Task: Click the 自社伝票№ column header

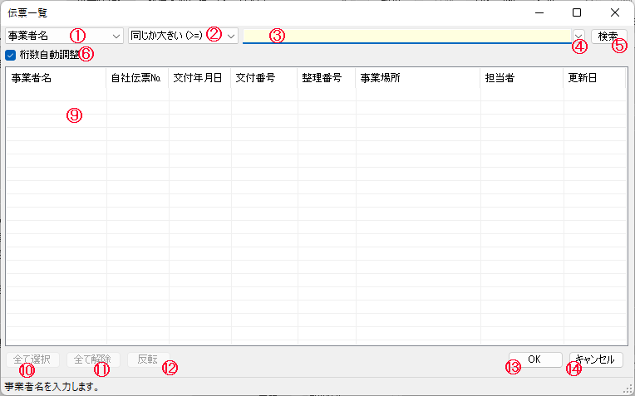Action: click(x=137, y=78)
